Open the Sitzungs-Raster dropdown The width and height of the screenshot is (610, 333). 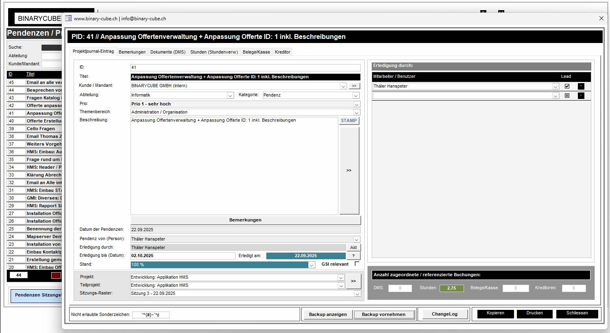click(x=357, y=294)
